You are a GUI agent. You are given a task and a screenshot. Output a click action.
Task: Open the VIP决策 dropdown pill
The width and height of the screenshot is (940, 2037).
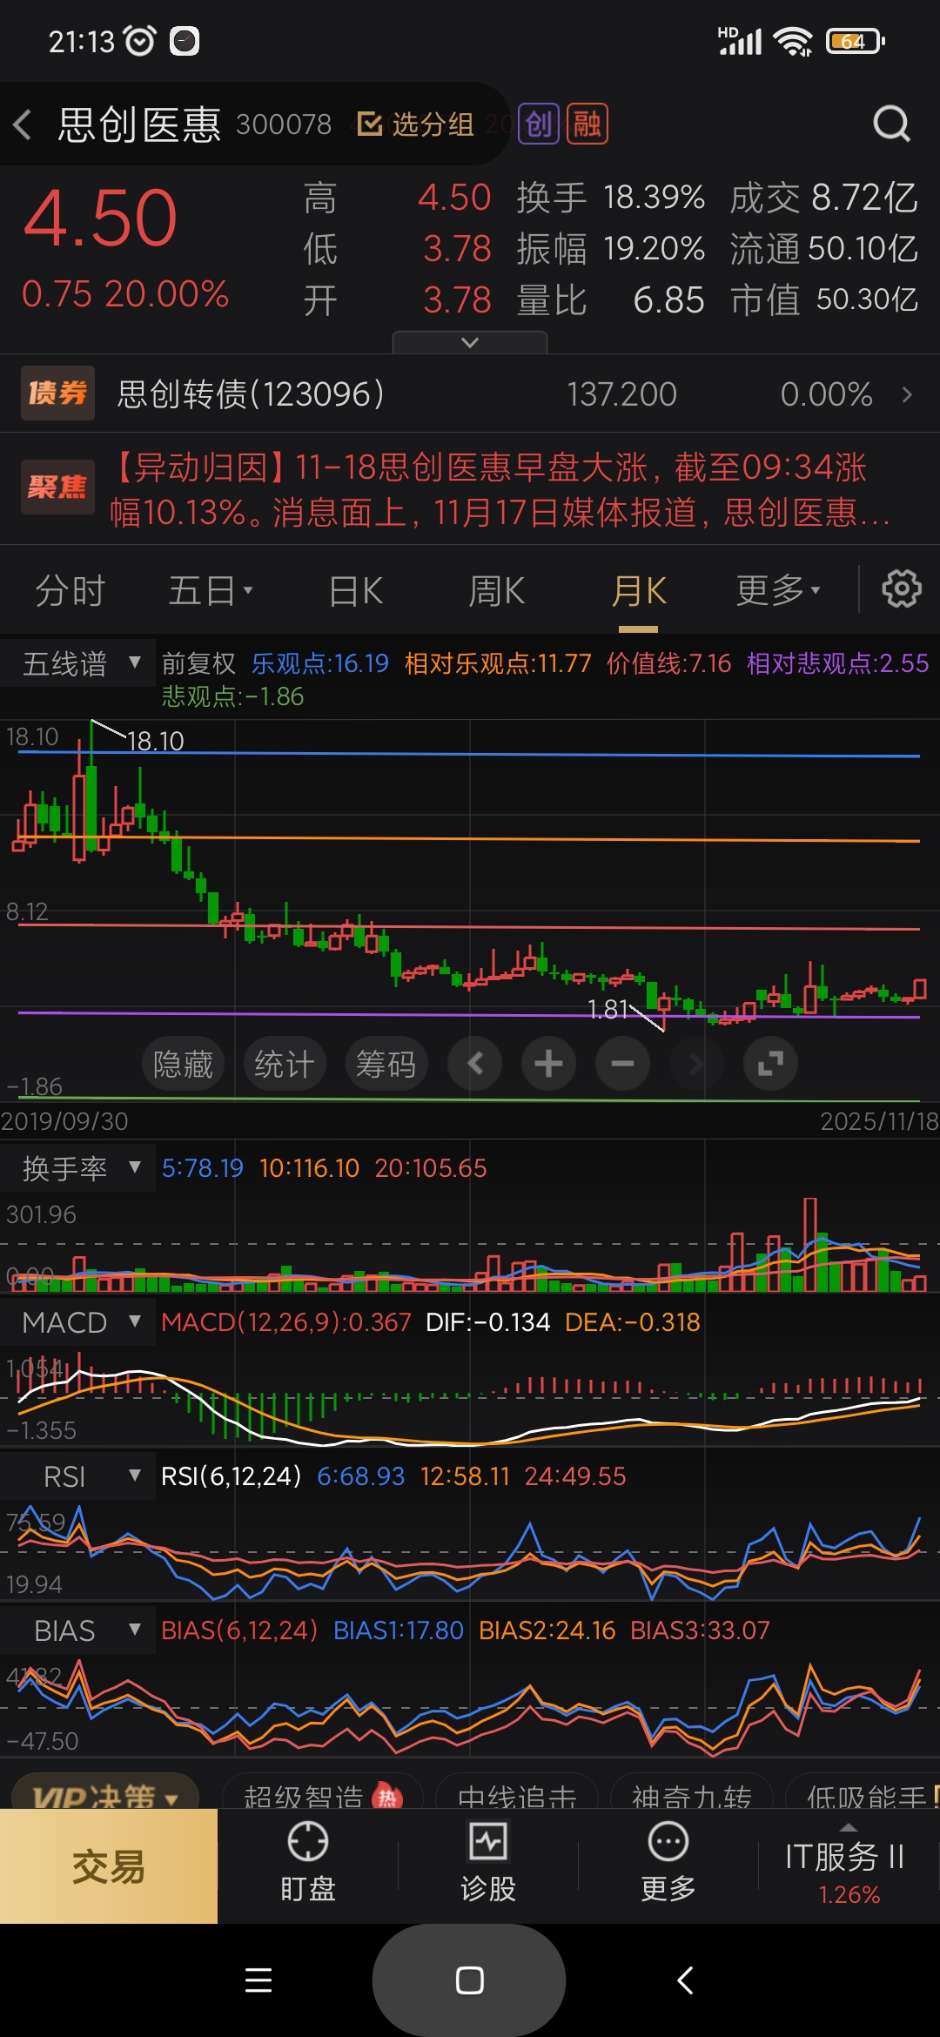coord(105,1792)
